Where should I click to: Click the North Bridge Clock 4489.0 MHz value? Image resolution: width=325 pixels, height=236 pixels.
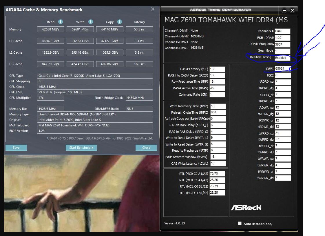coord(139,98)
